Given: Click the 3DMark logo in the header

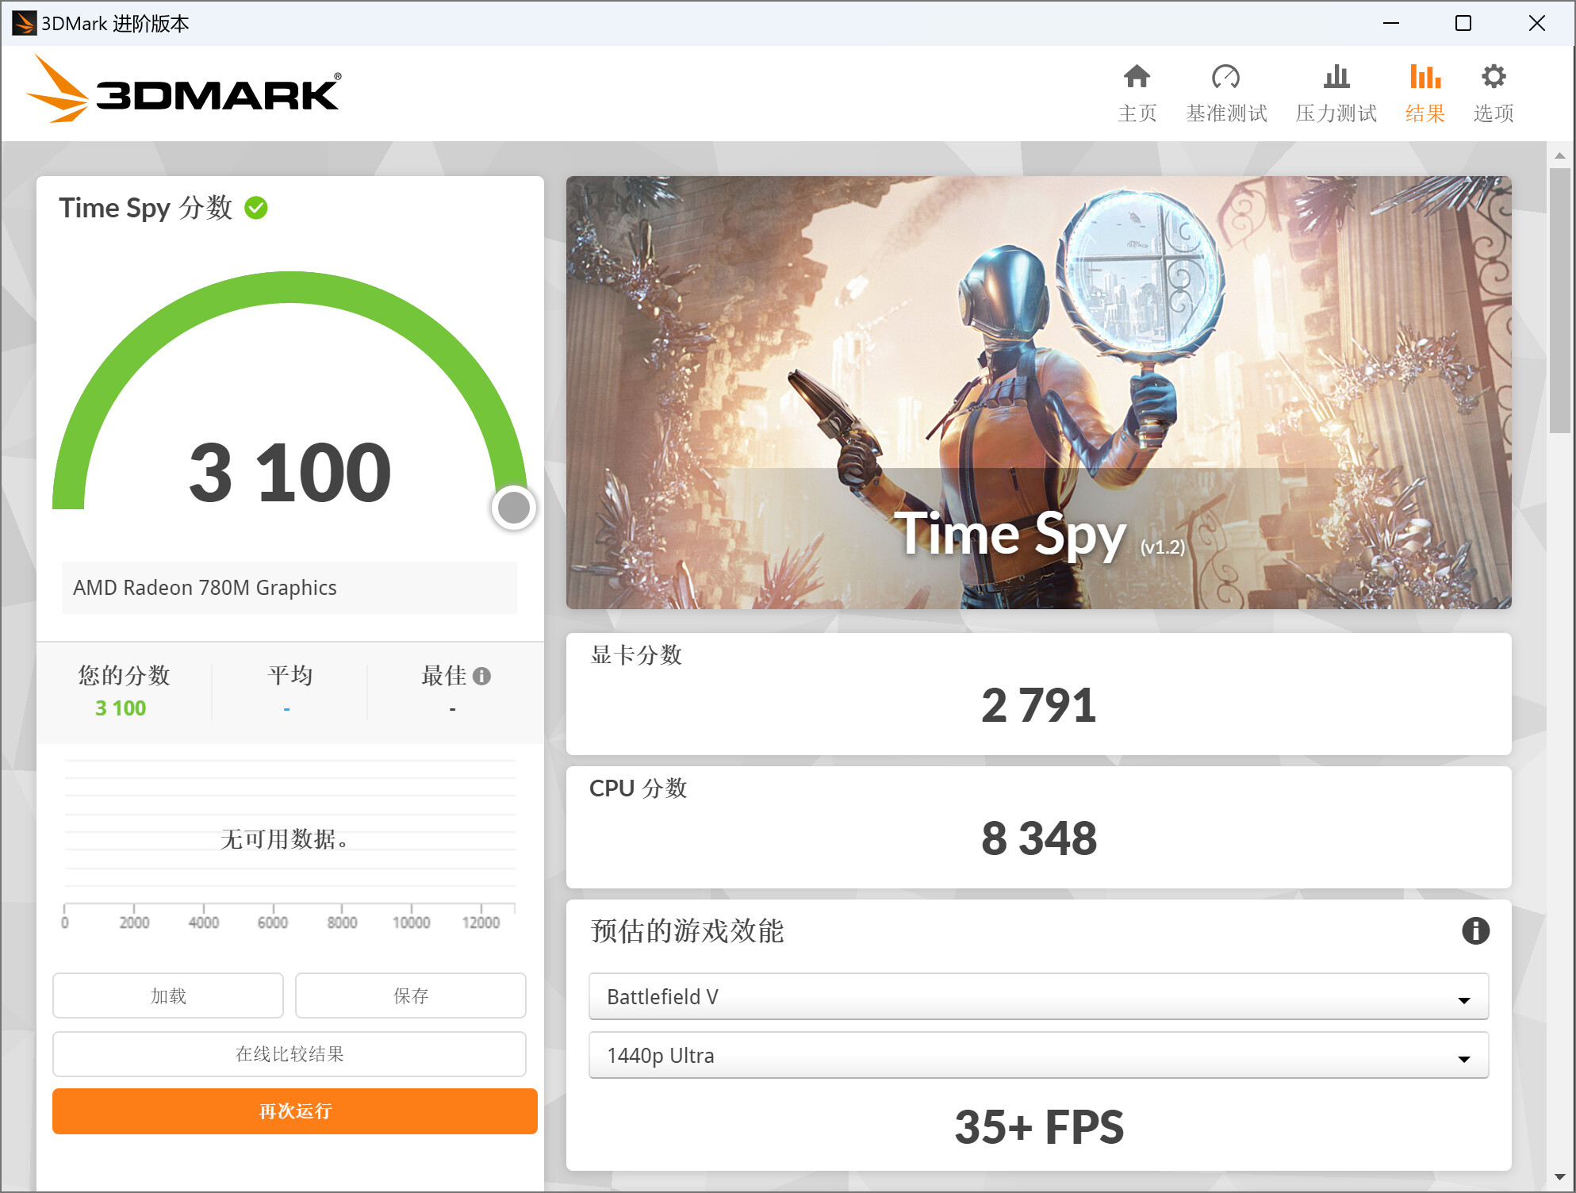Looking at the screenshot, I should (184, 90).
